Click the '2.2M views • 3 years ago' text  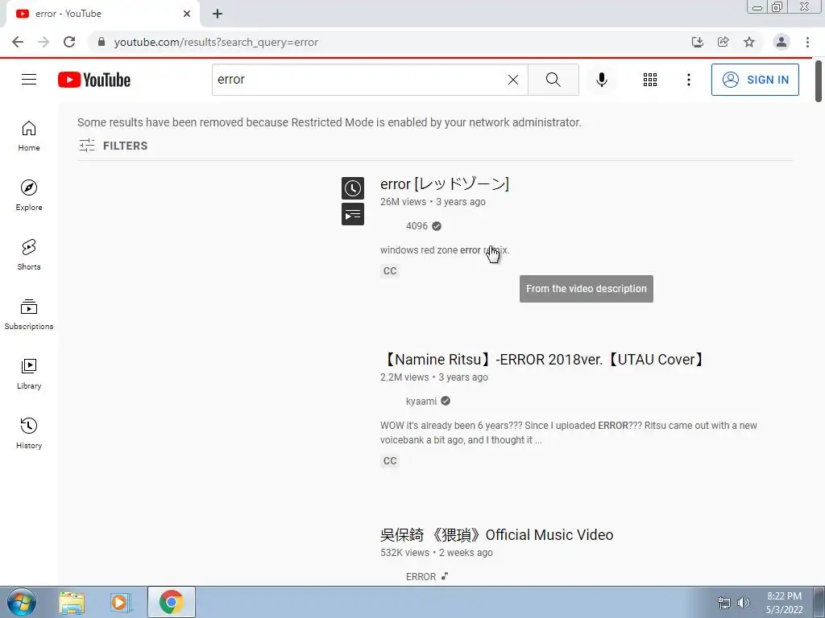pos(434,377)
